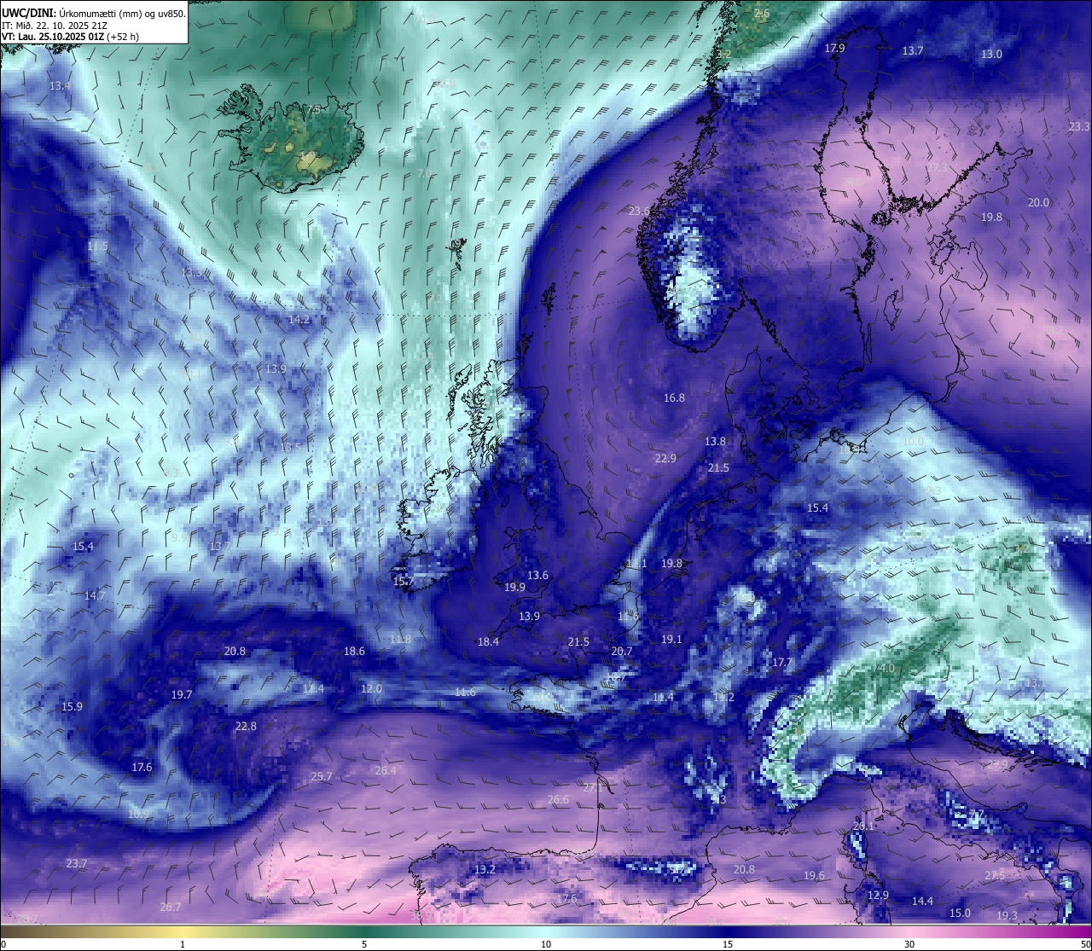The height and width of the screenshot is (951, 1092).
Task: Click the 19.9 value label
Action: point(514,587)
